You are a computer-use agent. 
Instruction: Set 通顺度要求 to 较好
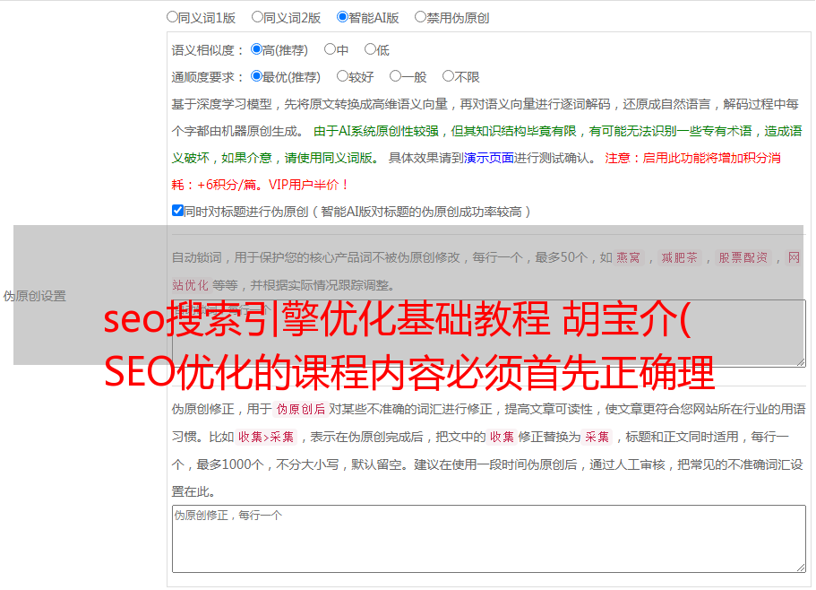tap(342, 76)
